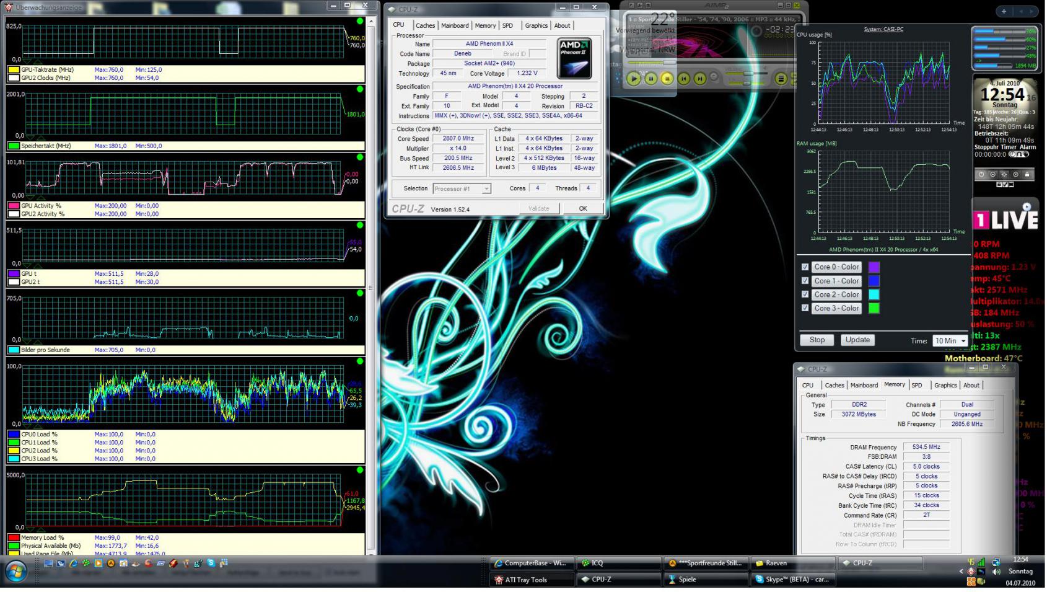
Task: Click the Core Speed value 2807.0 MHz
Action: coord(458,139)
